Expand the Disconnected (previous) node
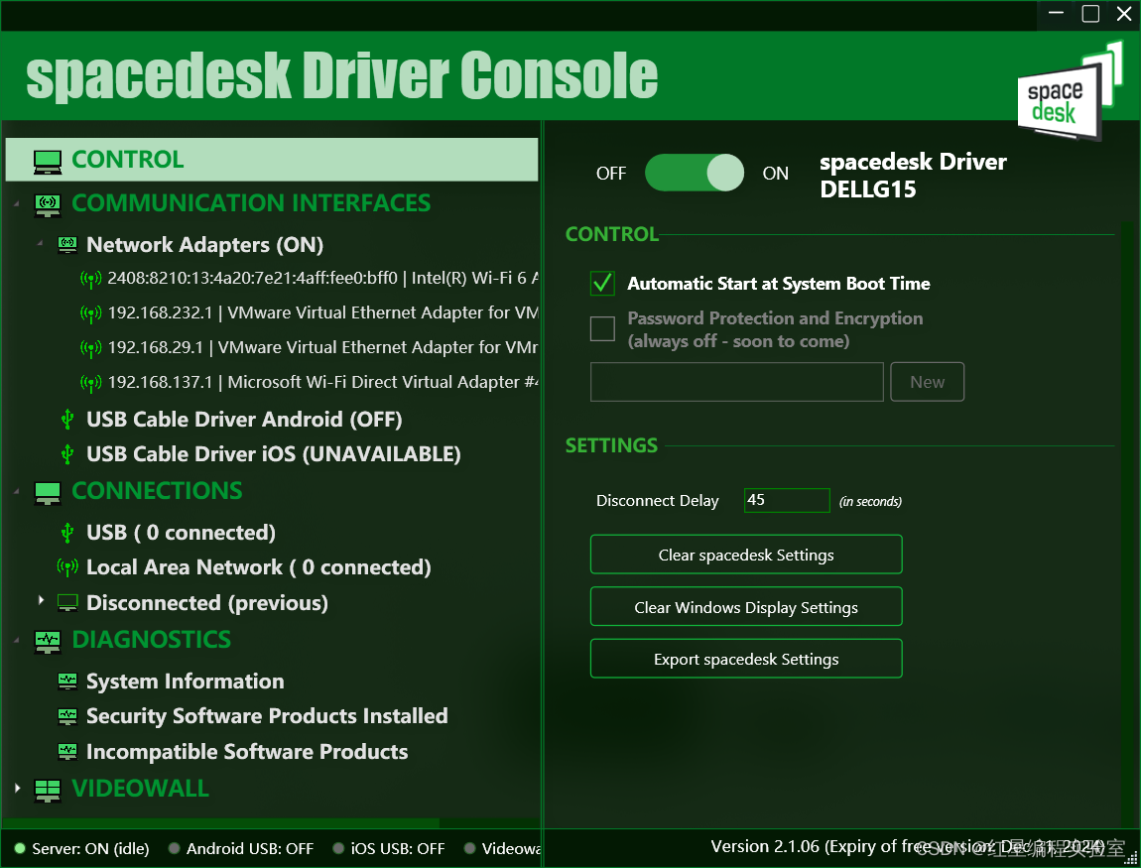The image size is (1141, 868). point(41,600)
